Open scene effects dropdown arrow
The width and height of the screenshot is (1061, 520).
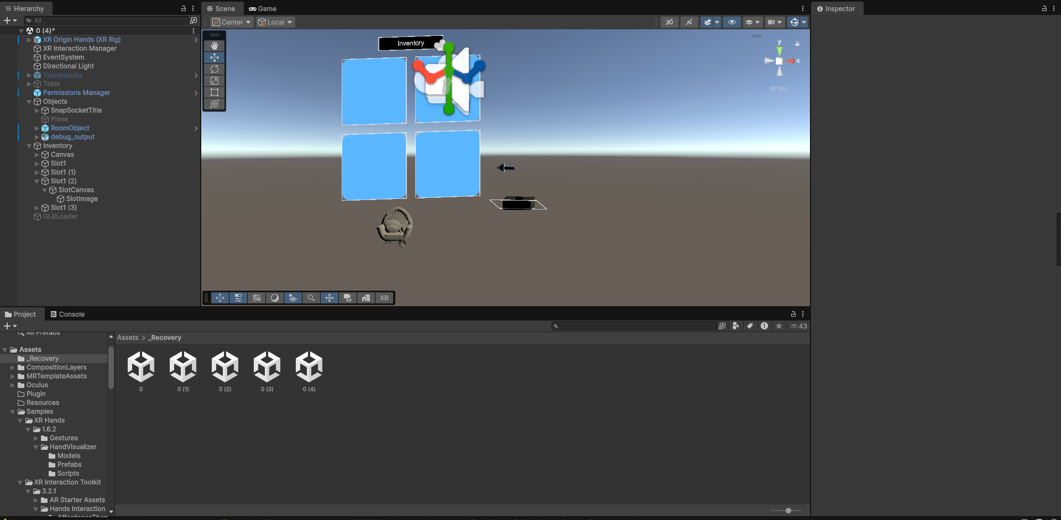coord(717,22)
